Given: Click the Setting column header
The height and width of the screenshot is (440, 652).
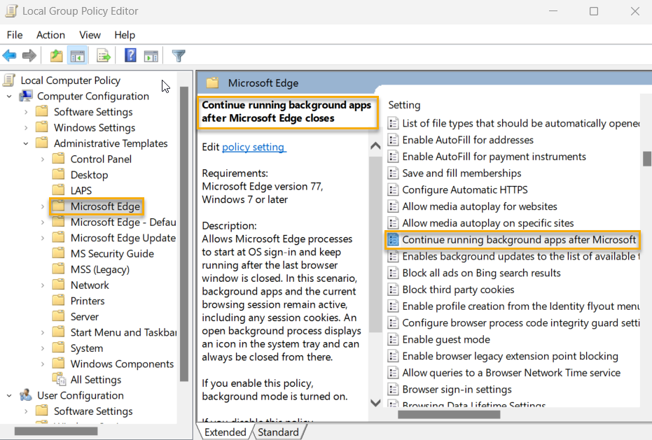Looking at the screenshot, I should [404, 105].
